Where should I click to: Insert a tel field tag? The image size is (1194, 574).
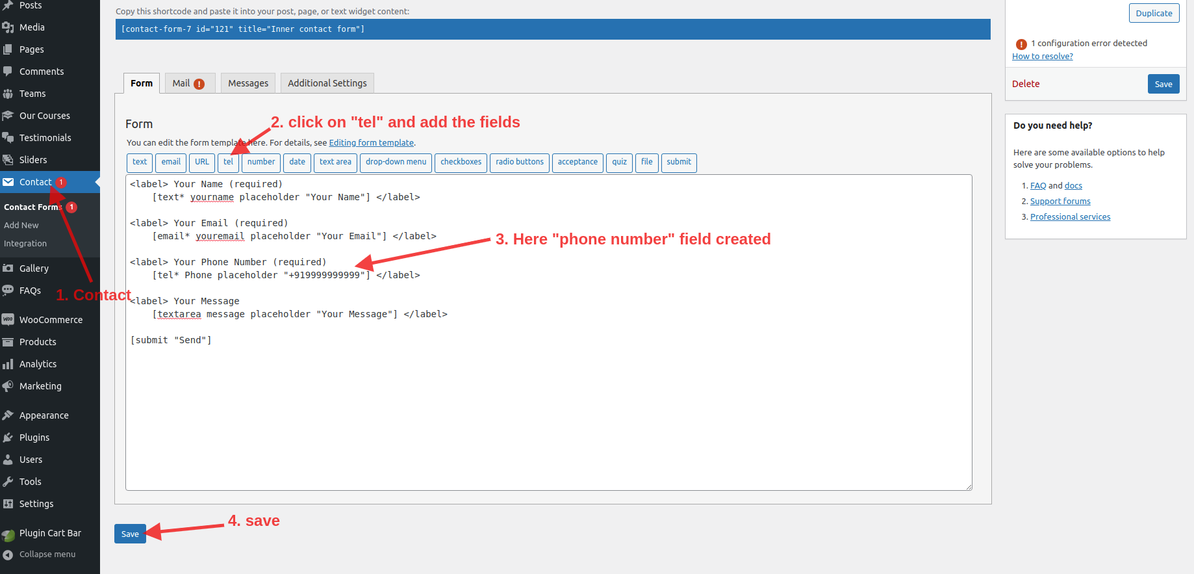pyautogui.click(x=228, y=163)
